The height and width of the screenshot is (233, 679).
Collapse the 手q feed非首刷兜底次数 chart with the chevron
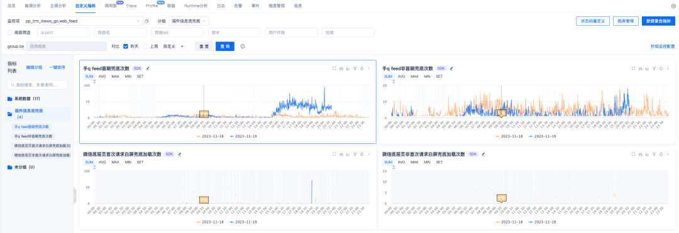tap(394, 81)
